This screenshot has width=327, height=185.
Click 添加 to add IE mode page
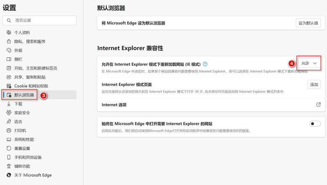[x=314, y=84]
